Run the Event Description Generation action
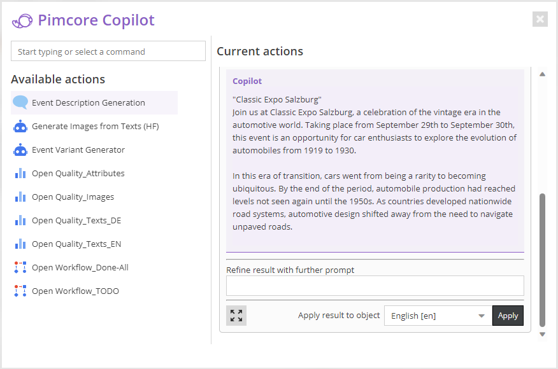 94,102
